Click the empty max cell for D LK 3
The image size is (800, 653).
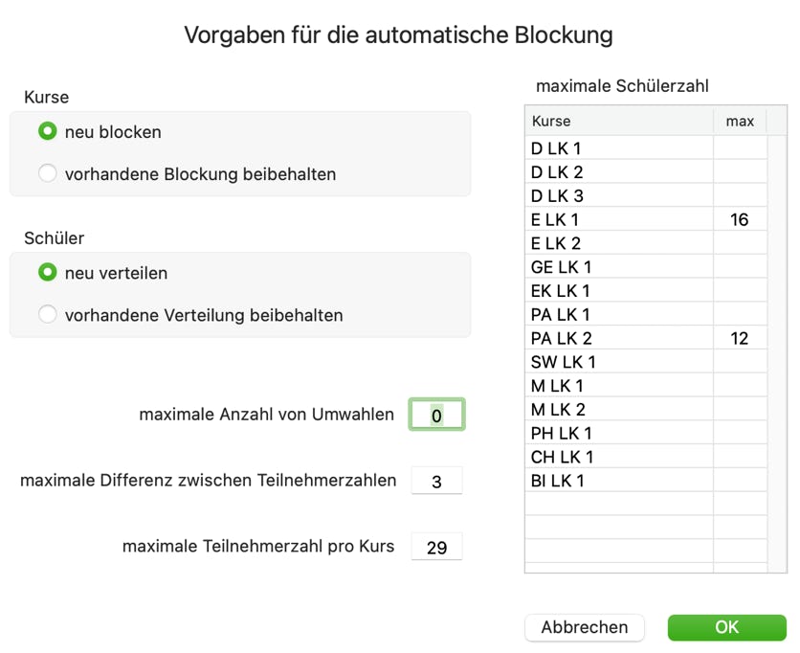740,196
